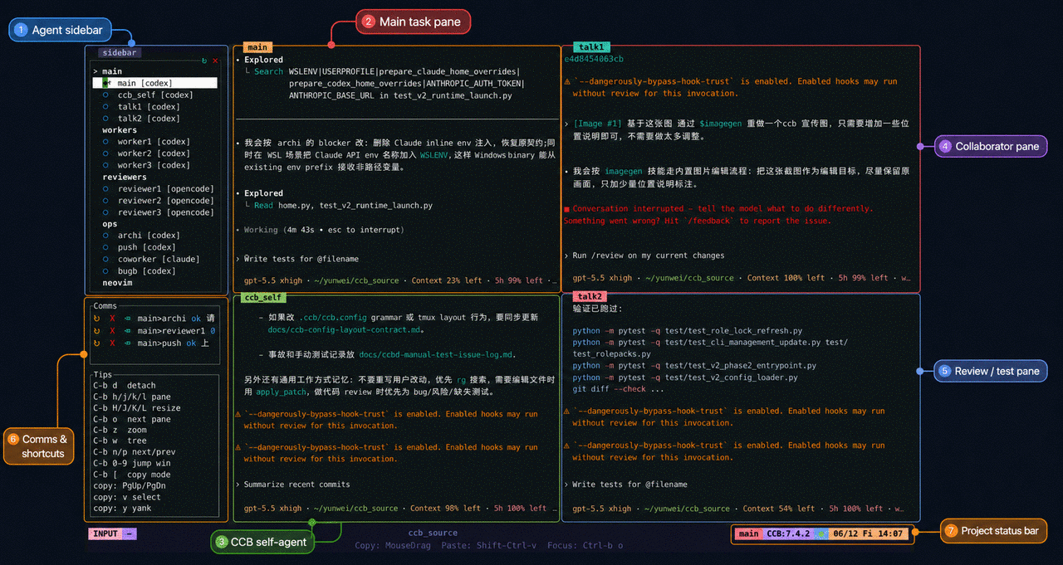Click the orange retry icon on main>reviewer1 row
This screenshot has width=1063, height=565.
tap(97, 331)
